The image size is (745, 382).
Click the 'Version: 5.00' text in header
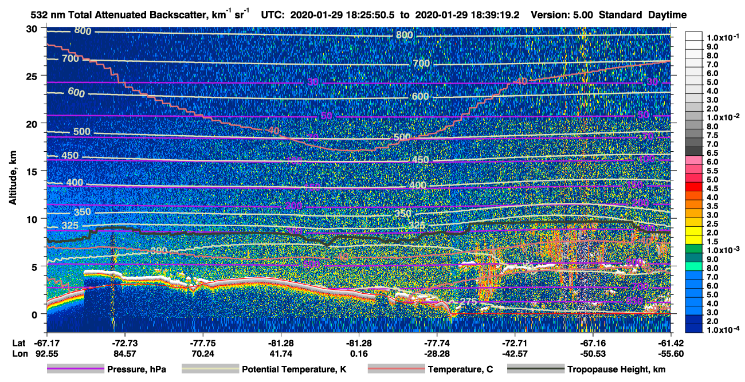pos(562,15)
